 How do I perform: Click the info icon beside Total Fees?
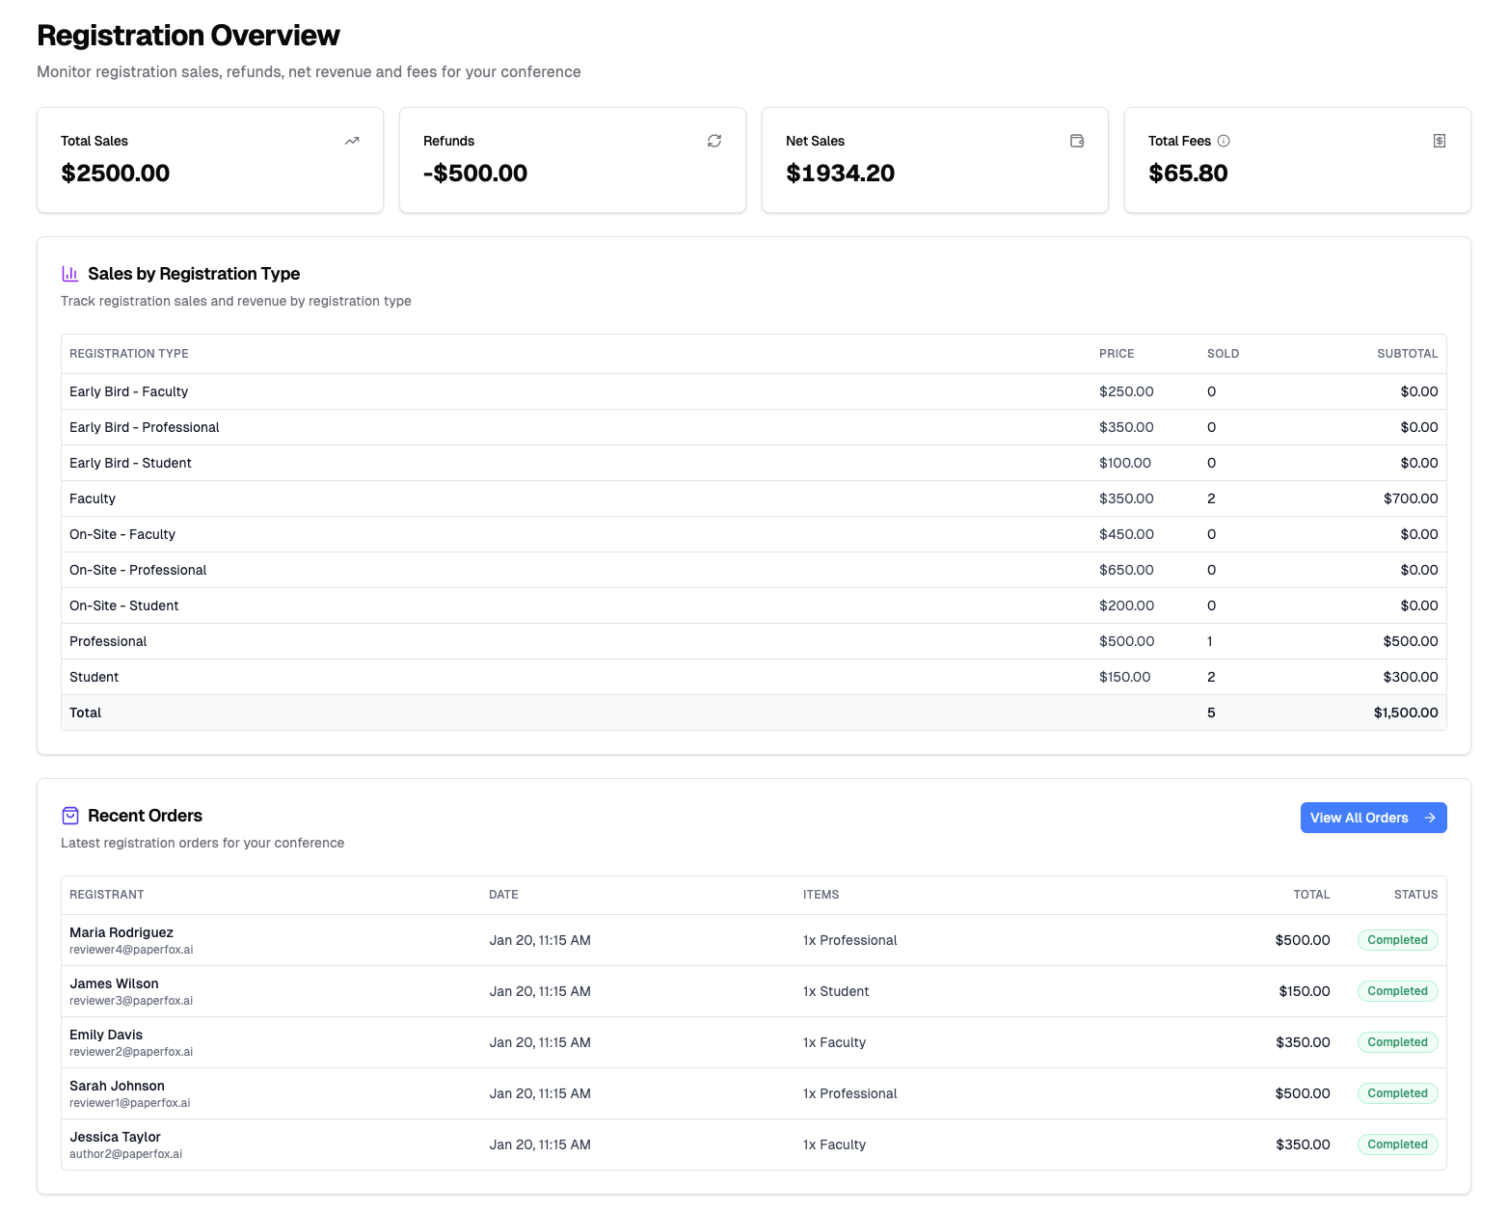(x=1224, y=141)
